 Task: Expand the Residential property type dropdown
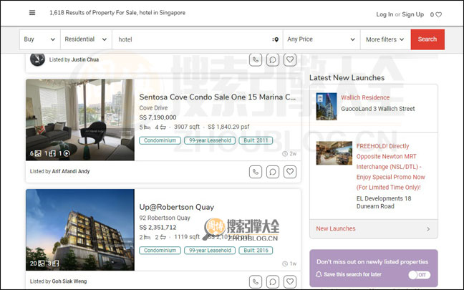(85, 39)
